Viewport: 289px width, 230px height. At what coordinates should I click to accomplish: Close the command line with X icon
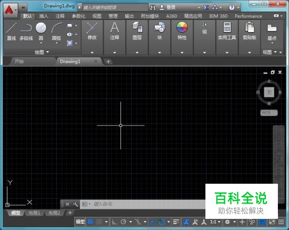pos(68,204)
